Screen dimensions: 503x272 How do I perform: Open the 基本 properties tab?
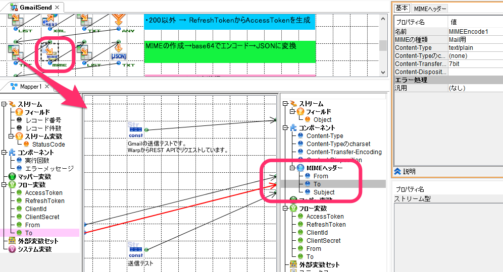pyautogui.click(x=401, y=8)
